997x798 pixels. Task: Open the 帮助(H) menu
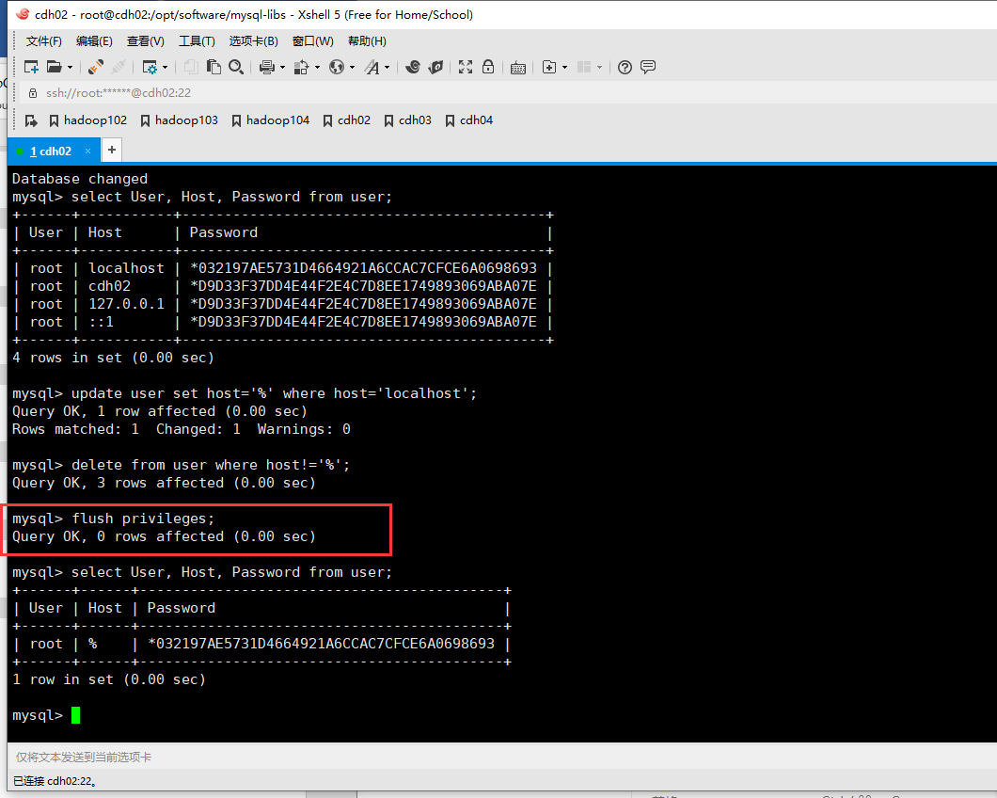point(367,41)
